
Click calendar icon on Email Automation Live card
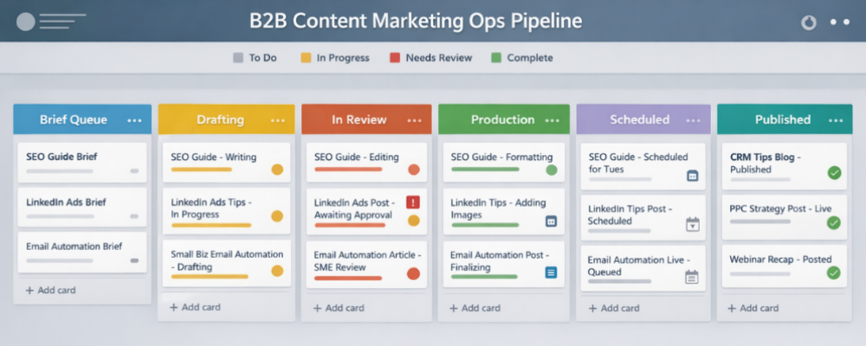click(x=692, y=277)
